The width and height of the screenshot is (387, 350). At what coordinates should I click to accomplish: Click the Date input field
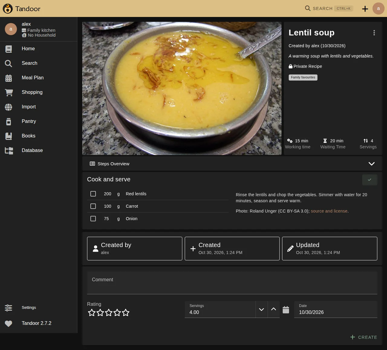[x=336, y=309]
